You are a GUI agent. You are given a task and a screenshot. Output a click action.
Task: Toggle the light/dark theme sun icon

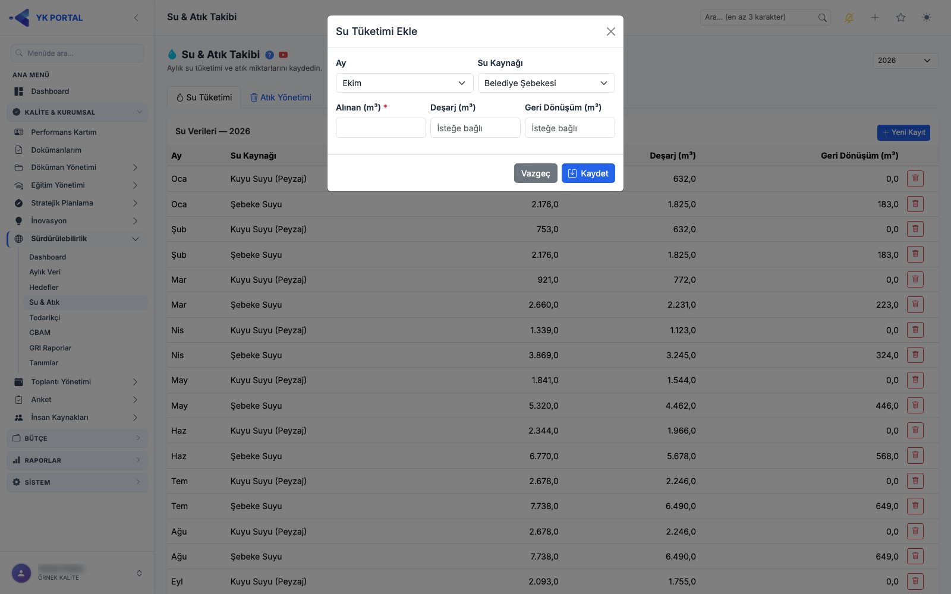(927, 17)
